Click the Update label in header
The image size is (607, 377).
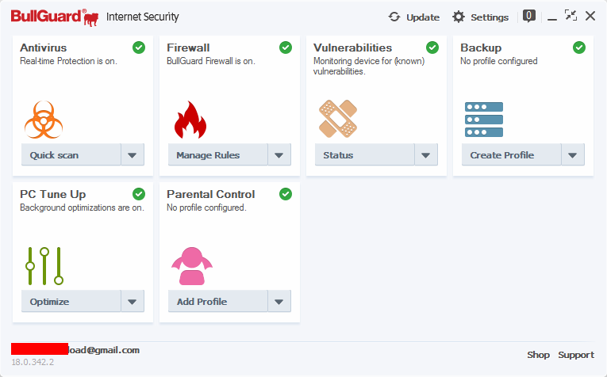pyautogui.click(x=423, y=17)
